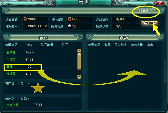Select the 奇珍酒 item row
The width and height of the screenshot is (168, 113).
38,74
